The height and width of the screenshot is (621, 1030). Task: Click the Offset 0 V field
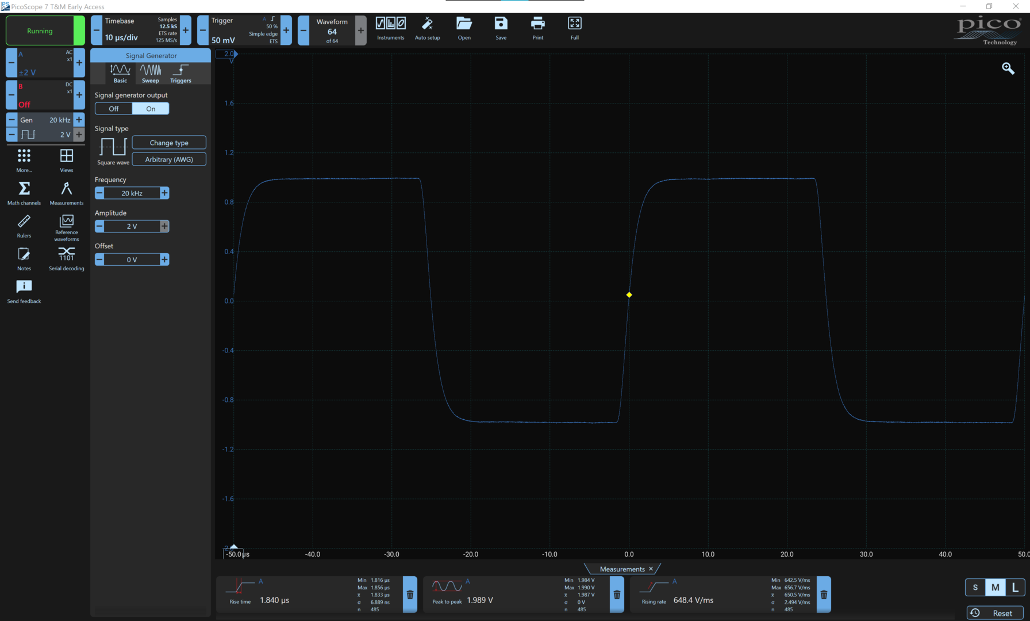(x=132, y=259)
